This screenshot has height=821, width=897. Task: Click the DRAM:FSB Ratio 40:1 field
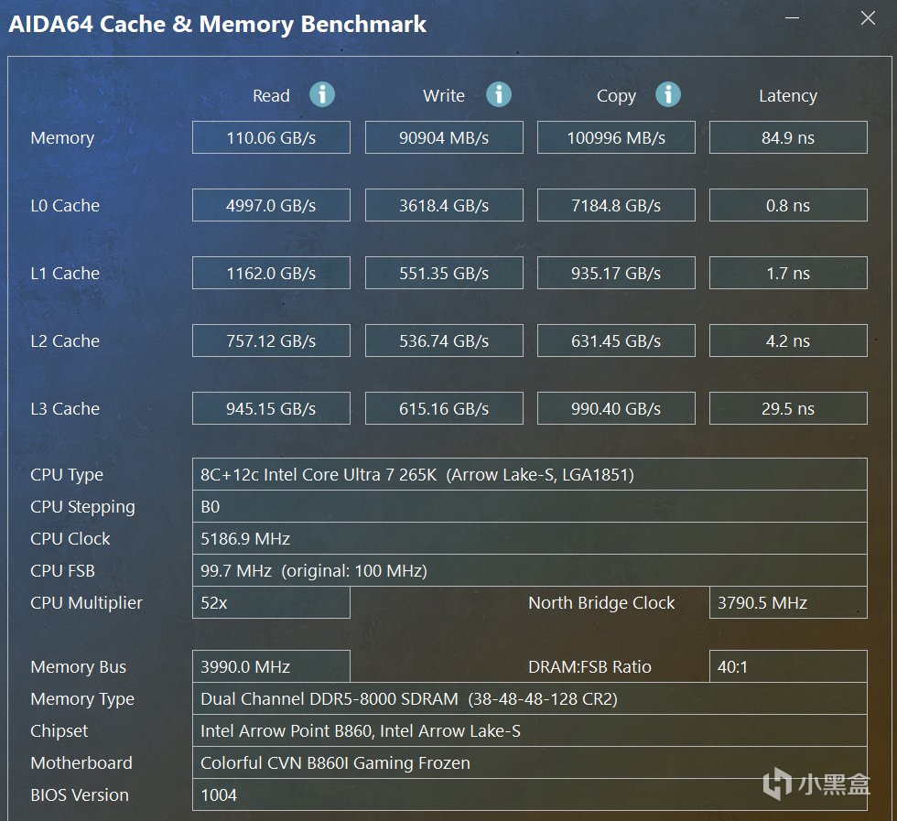click(787, 667)
